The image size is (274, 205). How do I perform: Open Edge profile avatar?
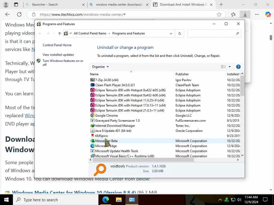[x=6, y=5]
